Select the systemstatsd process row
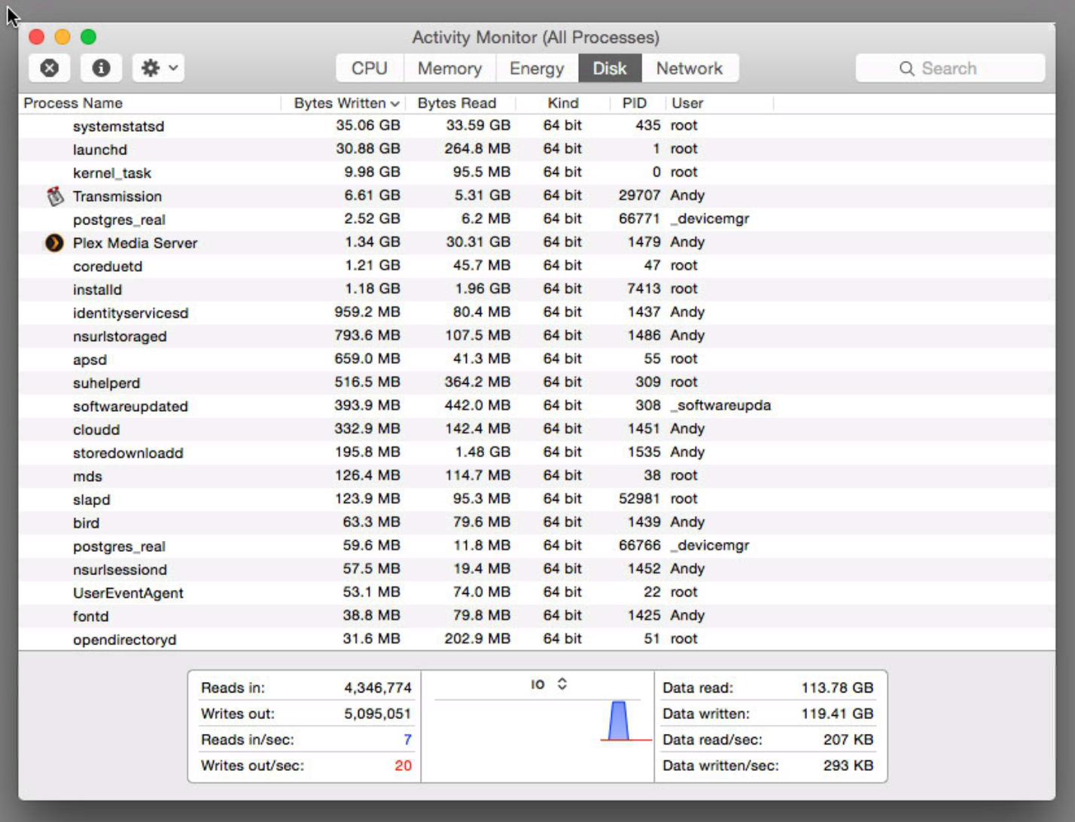 click(x=537, y=126)
